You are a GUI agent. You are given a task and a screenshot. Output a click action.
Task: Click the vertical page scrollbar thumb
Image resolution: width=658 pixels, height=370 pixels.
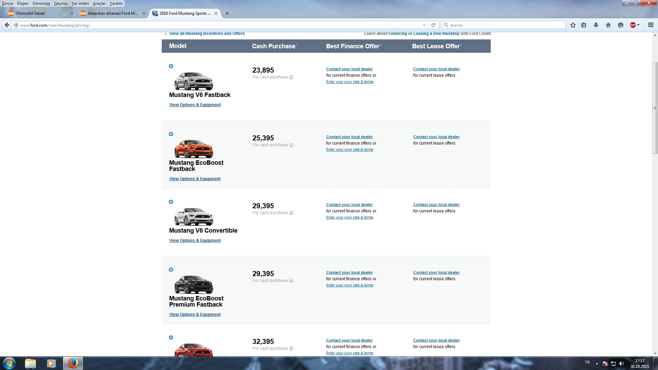[655, 108]
